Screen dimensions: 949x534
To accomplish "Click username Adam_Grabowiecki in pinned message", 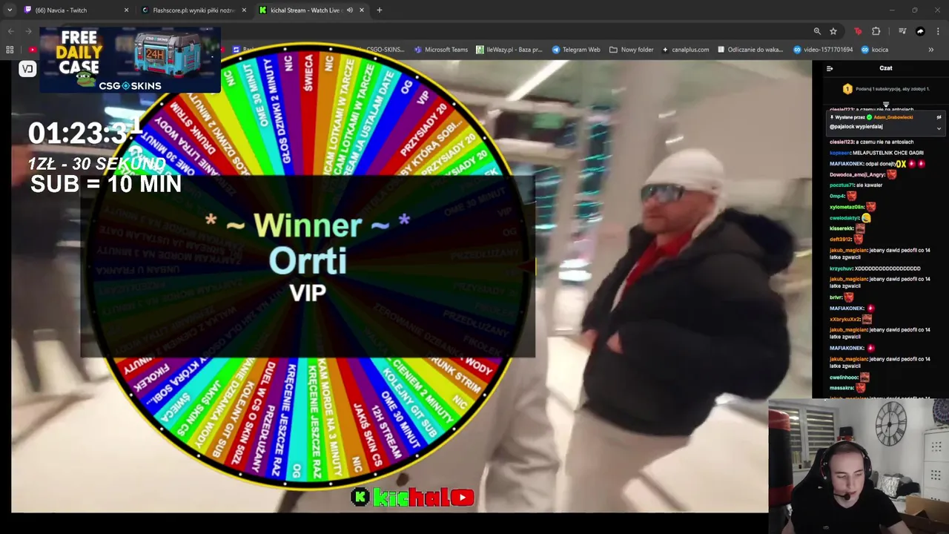I will point(893,117).
